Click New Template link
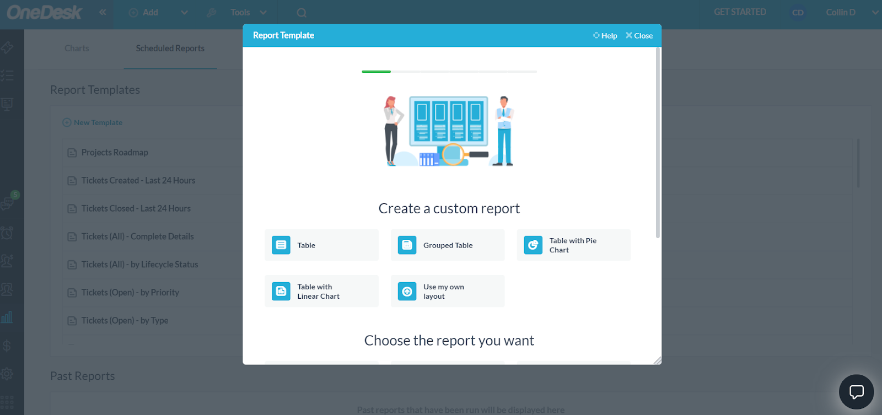This screenshot has height=415, width=882. (93, 122)
